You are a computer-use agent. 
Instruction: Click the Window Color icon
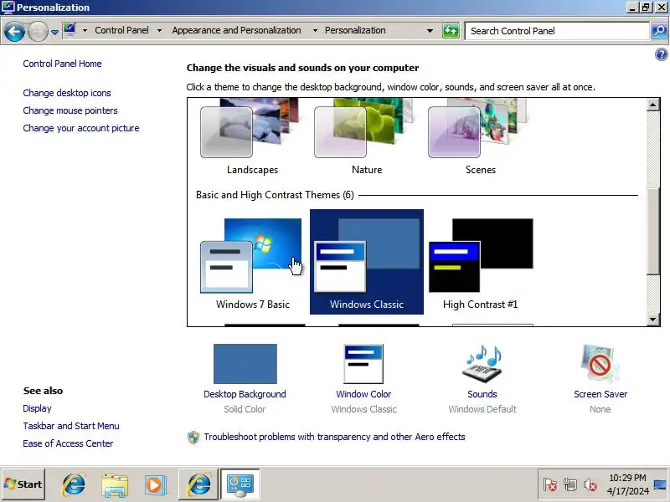(363, 364)
